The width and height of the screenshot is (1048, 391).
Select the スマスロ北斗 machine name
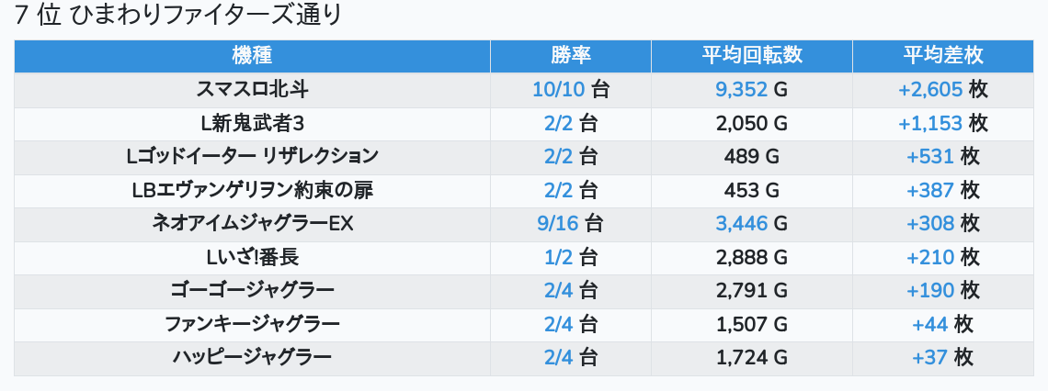click(x=252, y=89)
